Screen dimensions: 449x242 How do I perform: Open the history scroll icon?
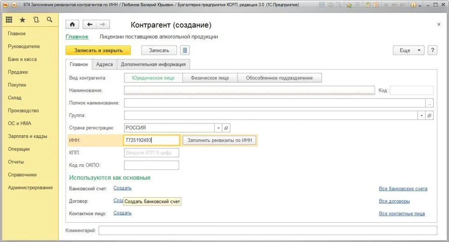pos(36,19)
